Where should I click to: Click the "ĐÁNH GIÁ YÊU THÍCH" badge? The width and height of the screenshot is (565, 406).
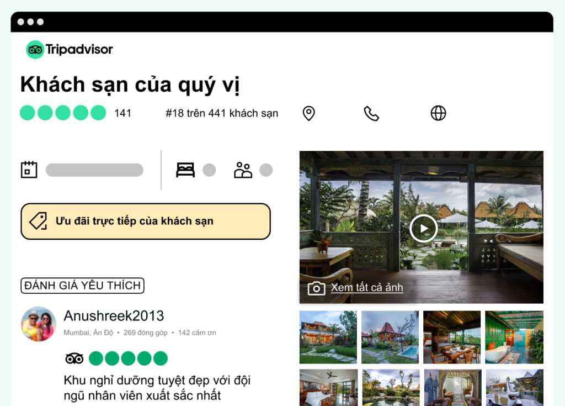click(83, 286)
